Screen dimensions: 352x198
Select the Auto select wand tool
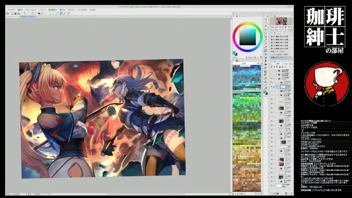point(265,37)
